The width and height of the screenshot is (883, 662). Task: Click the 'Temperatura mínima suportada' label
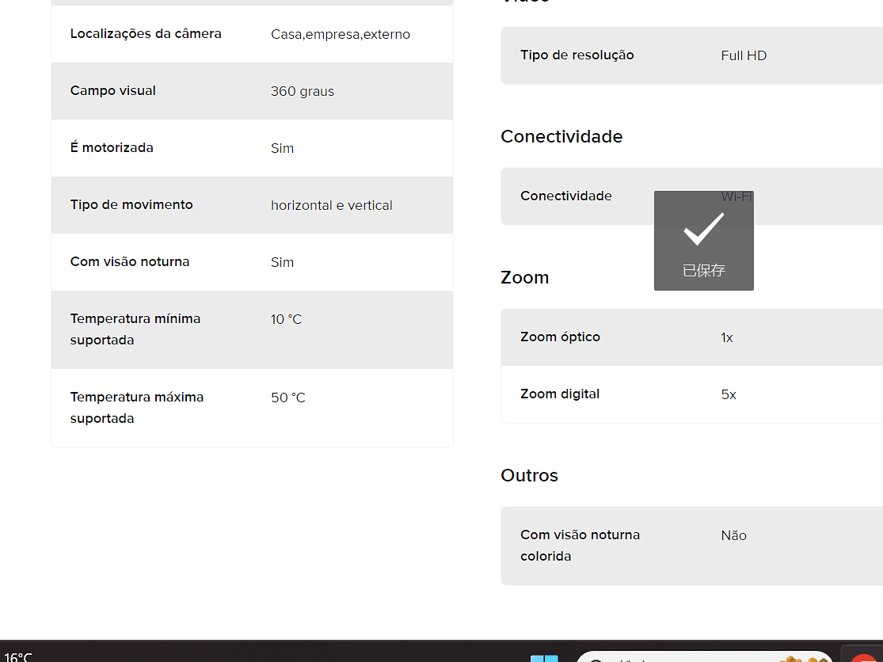pos(135,329)
